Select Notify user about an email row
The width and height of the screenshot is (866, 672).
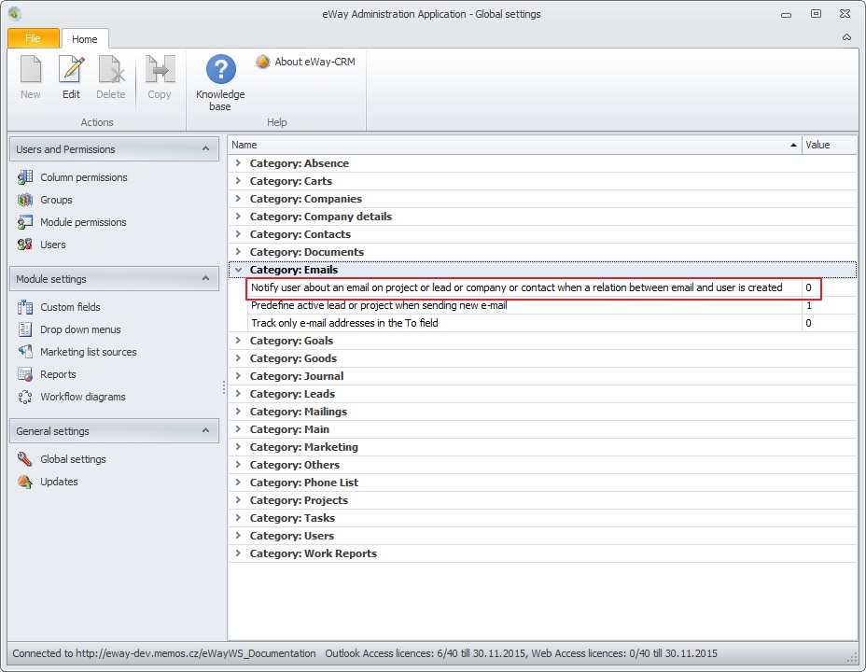[x=552, y=287]
